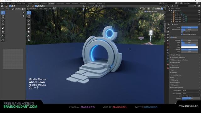Enable the Screen Space Reflections checkbox
This screenshot has width=201, height=113.
pos(172,60)
